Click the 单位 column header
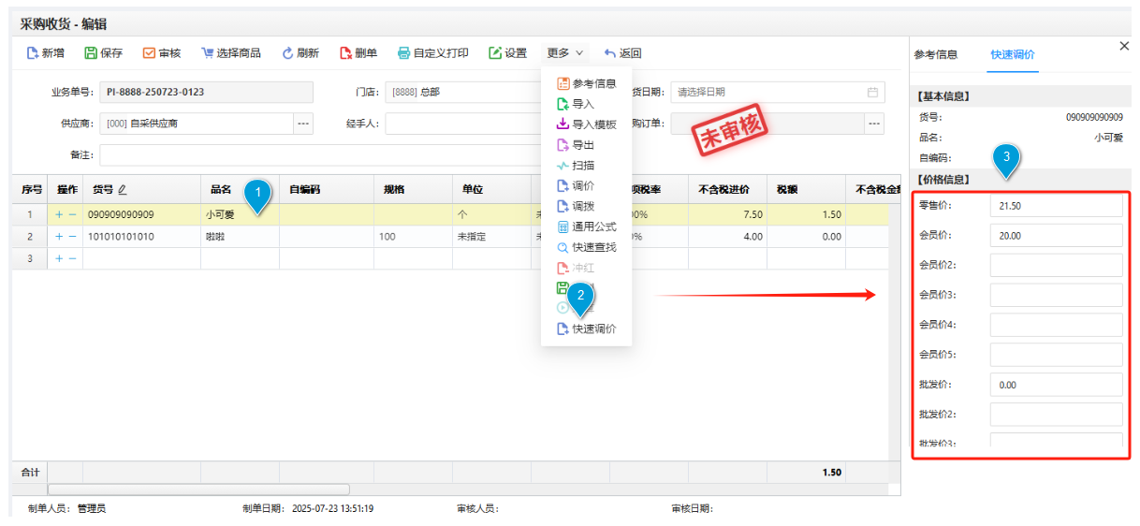 coord(492,189)
